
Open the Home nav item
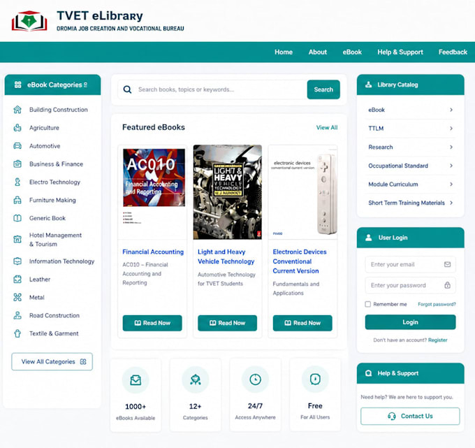(284, 52)
